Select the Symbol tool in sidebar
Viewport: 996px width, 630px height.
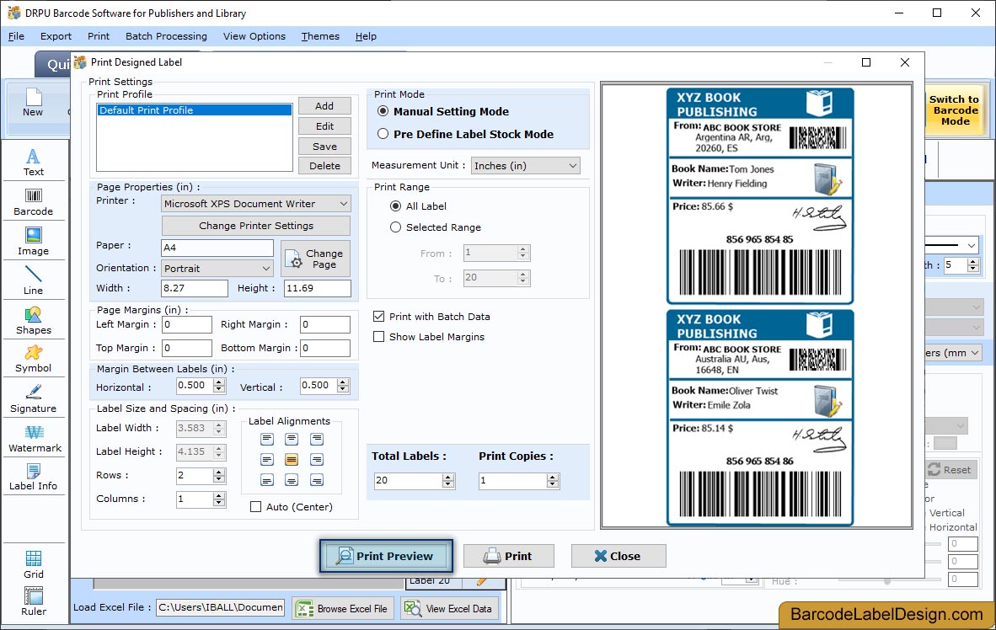[33, 359]
